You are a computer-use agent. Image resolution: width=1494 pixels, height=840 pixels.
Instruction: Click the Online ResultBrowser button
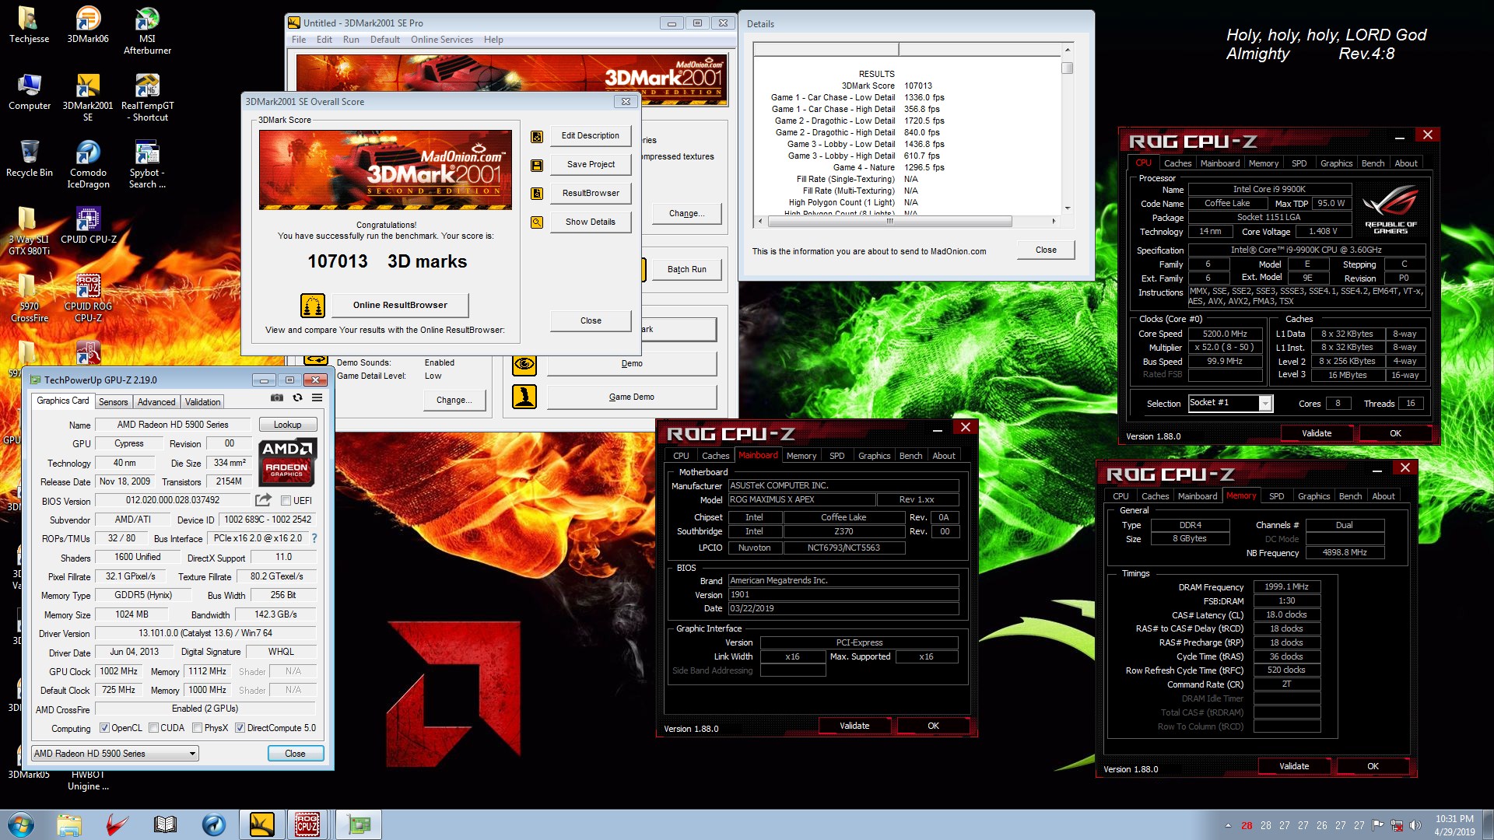(x=400, y=305)
